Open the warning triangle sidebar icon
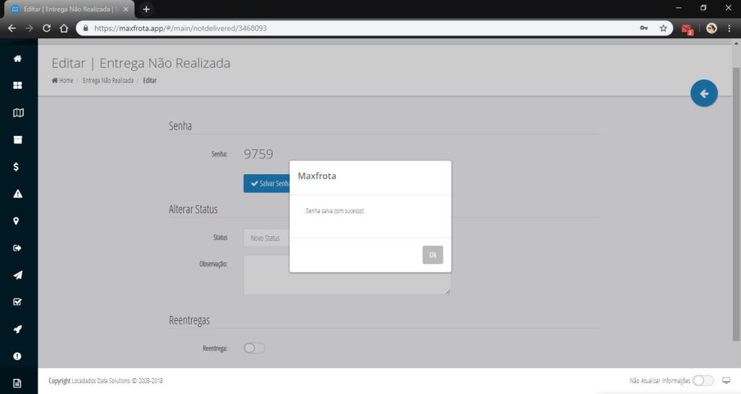Screen dimensions: 741x394 click(18, 194)
